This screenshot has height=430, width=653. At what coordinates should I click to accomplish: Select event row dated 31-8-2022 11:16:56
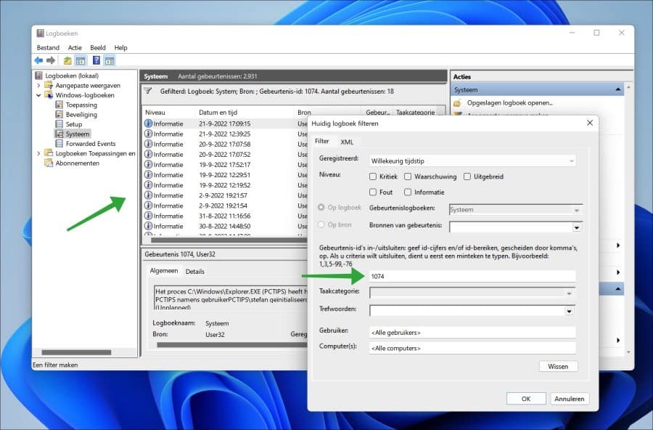(x=226, y=216)
